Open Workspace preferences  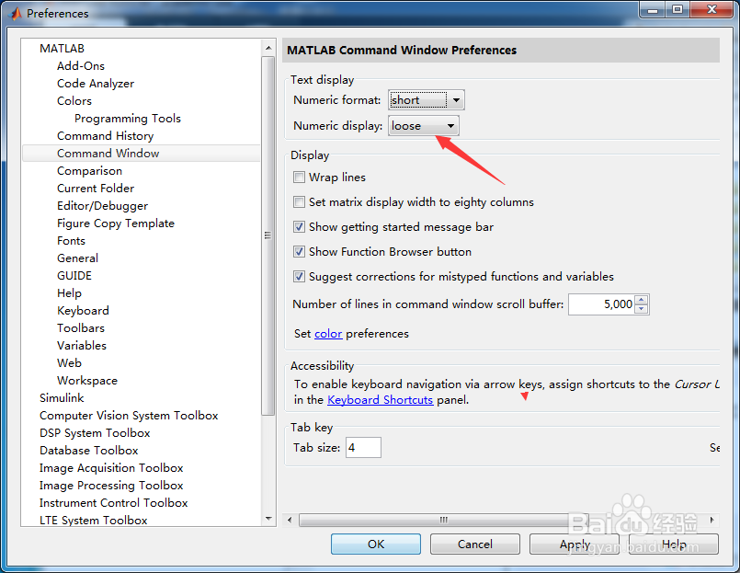tap(86, 381)
